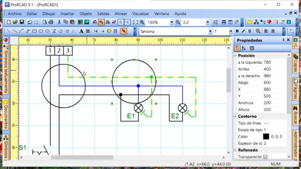The height and width of the screenshot is (169, 301).
Task: Click the printer icon in toolbar
Action: (x=51, y=22)
